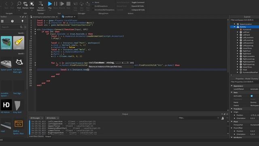This screenshot has width=259, height=146.
Task: Click the Output filter field
Action: pos(199,118)
